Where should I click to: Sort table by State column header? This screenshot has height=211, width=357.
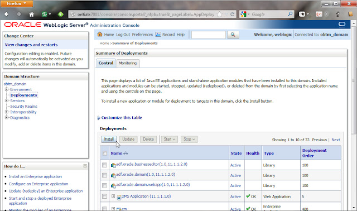point(236,154)
